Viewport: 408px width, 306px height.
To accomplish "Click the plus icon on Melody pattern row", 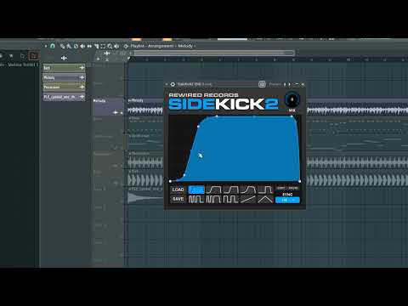I will tap(82, 77).
